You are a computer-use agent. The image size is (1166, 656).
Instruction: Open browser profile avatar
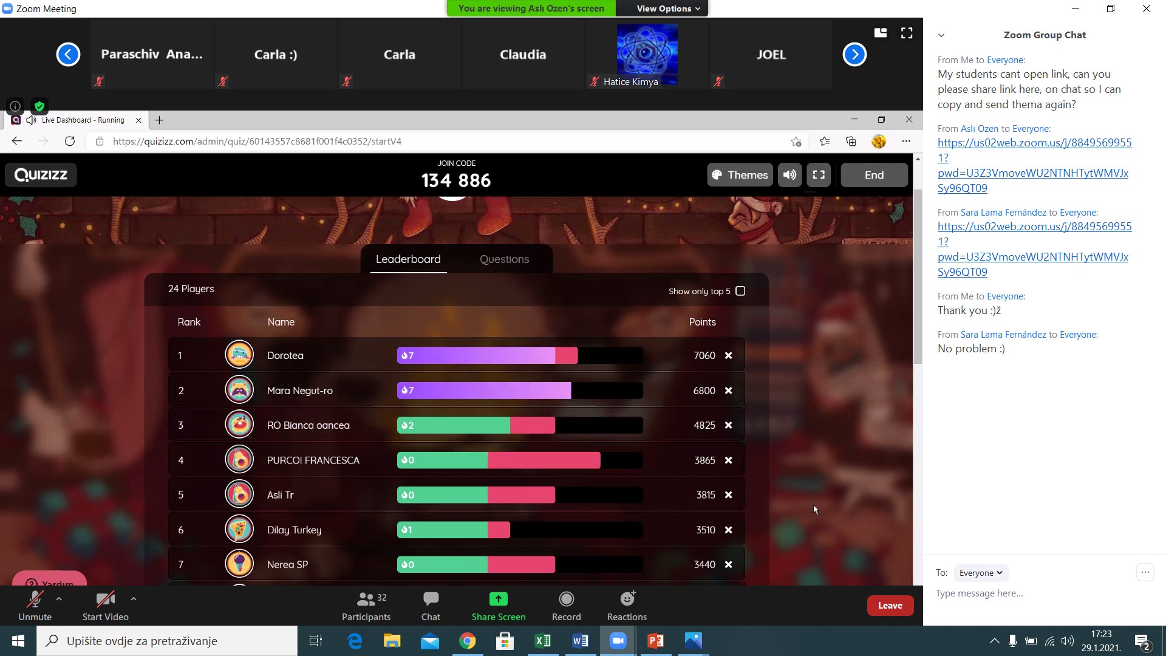point(879,141)
